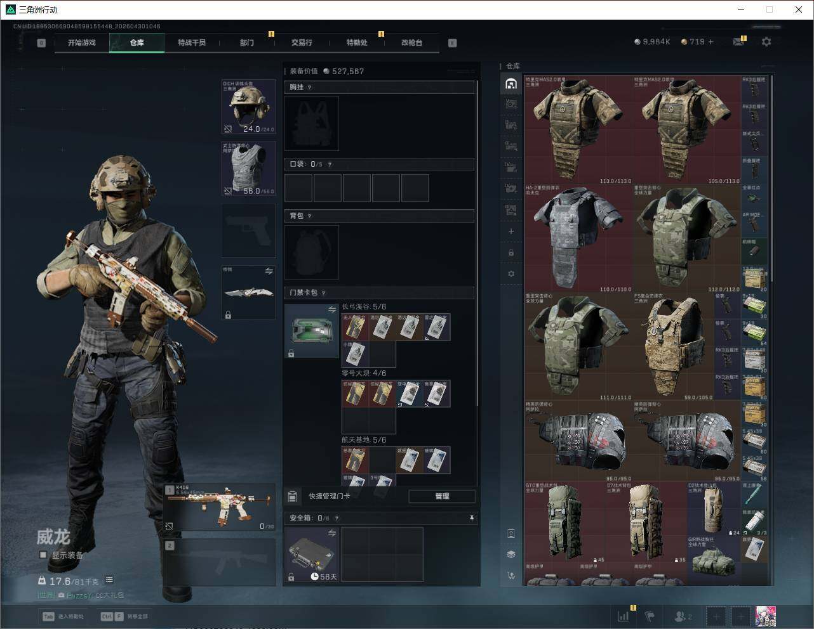Toggle the warehouse sidebar lock icon

[511, 252]
